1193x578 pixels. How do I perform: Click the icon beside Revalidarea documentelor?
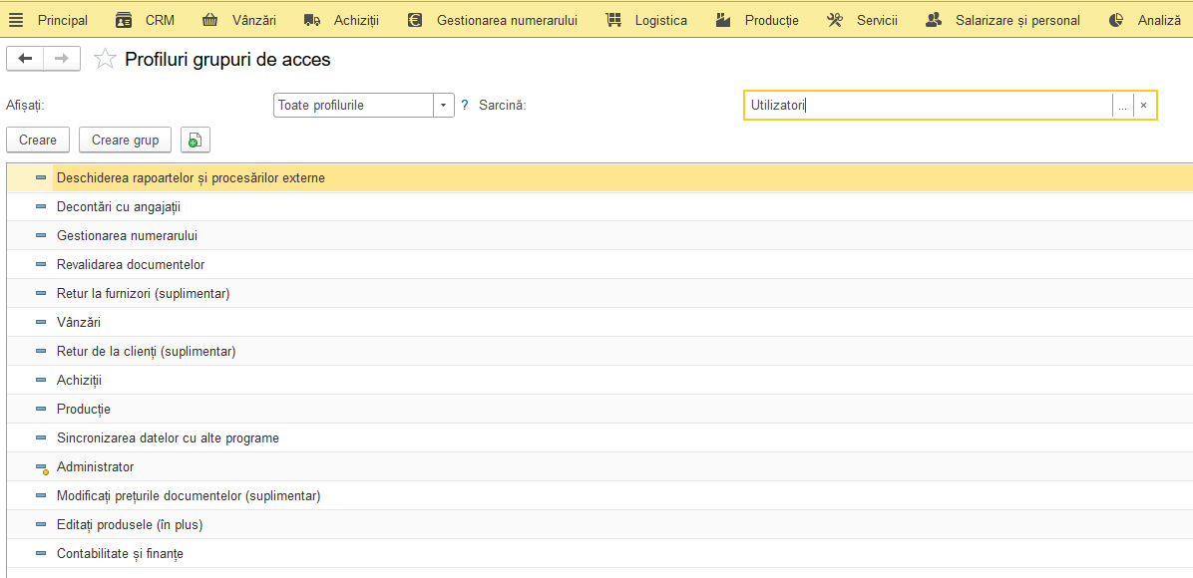(41, 265)
